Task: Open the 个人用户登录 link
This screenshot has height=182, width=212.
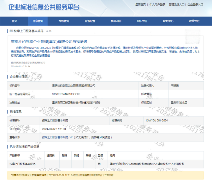Action: click(157, 5)
